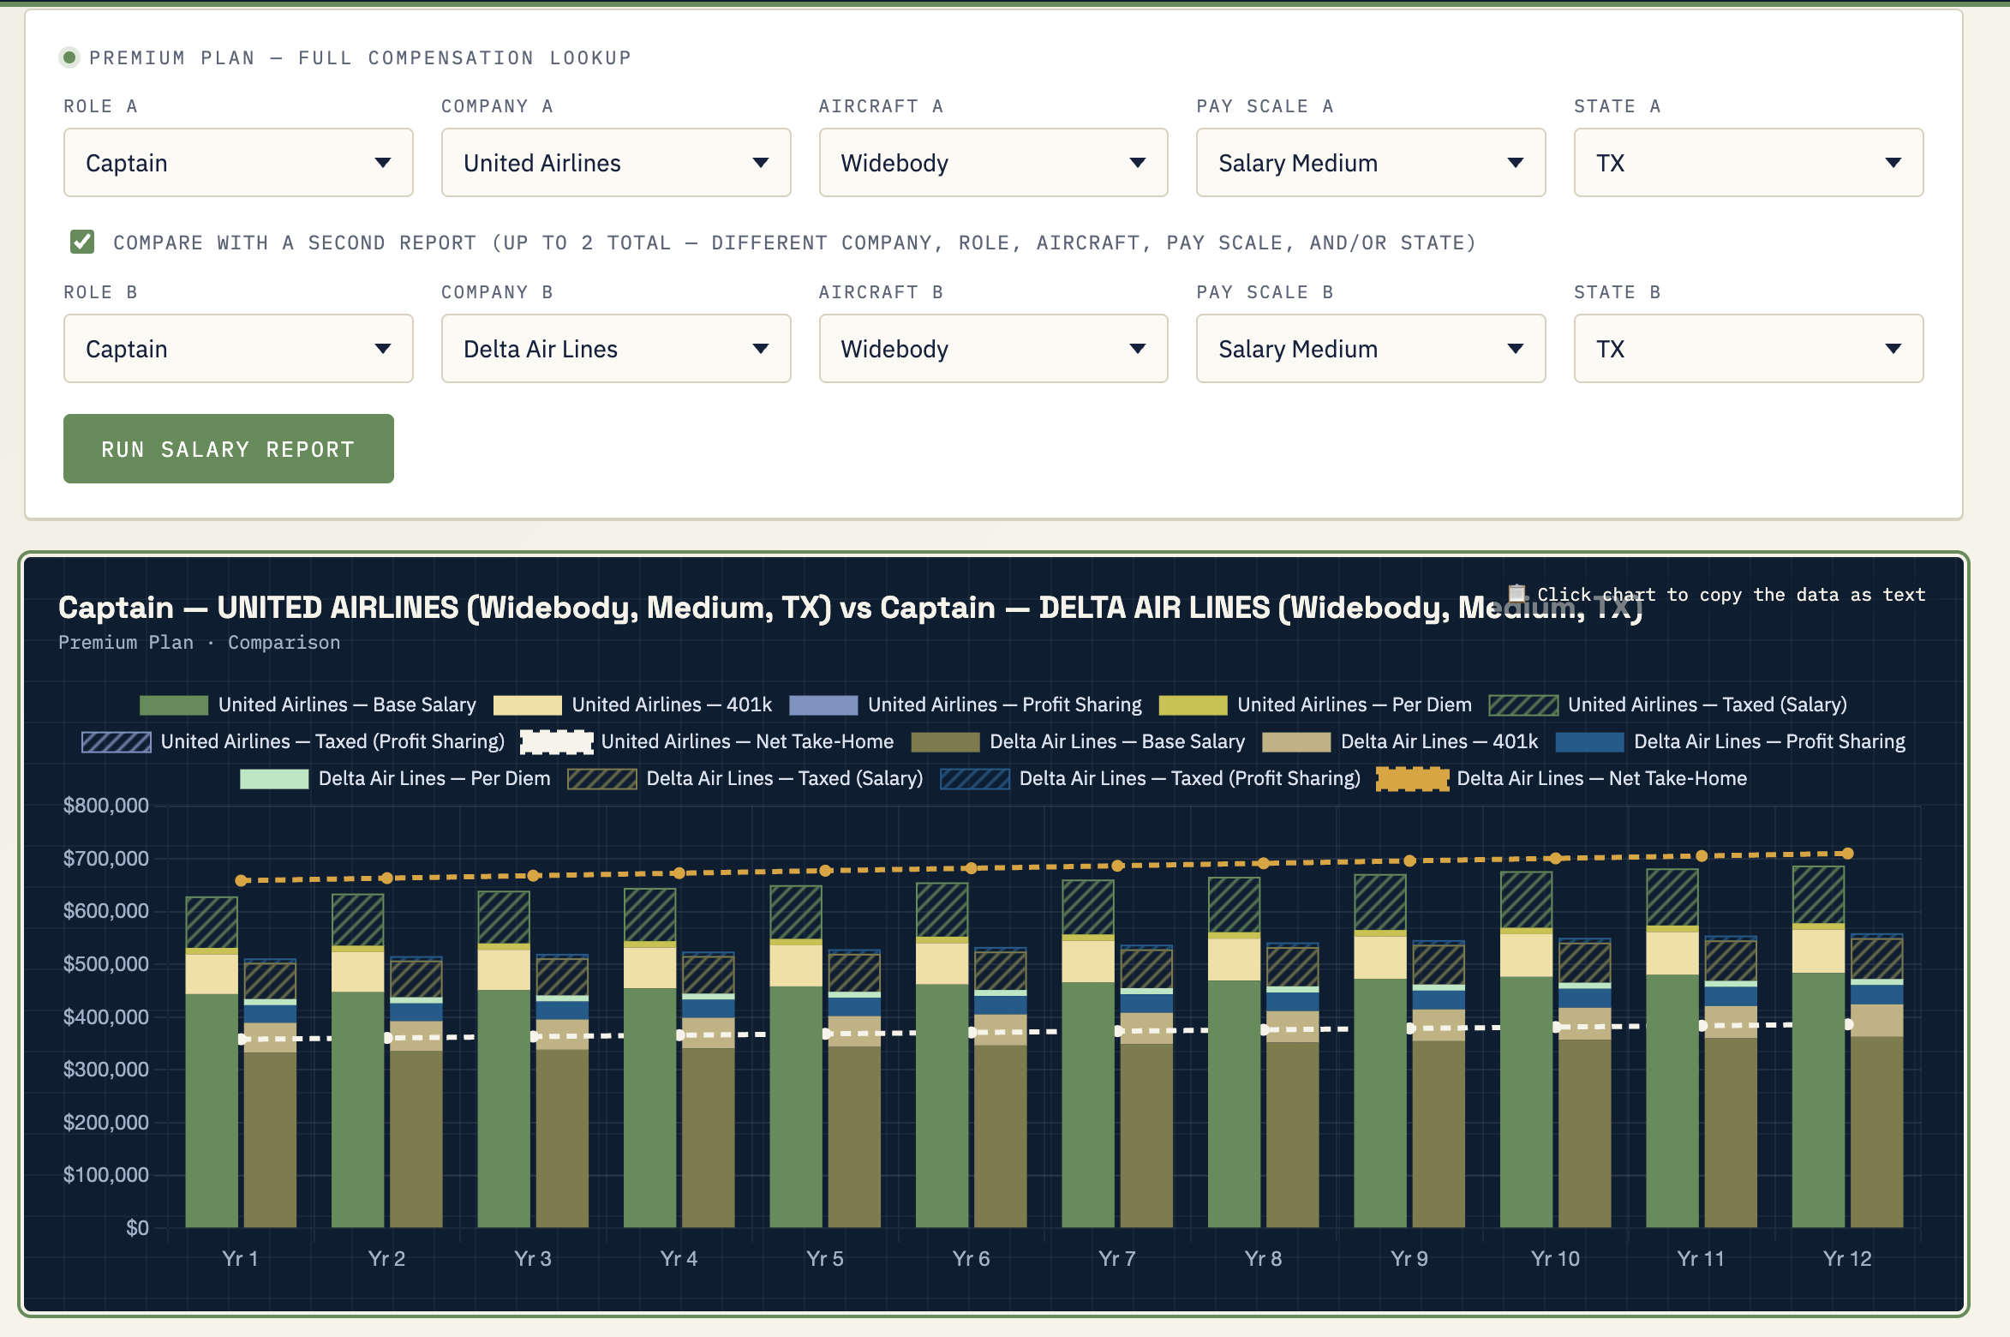Toggle Delta Air Lines 401k legend swatch

click(x=1296, y=742)
